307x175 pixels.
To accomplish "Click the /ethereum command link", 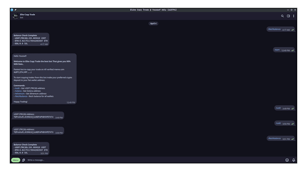I will (x=19, y=94).
